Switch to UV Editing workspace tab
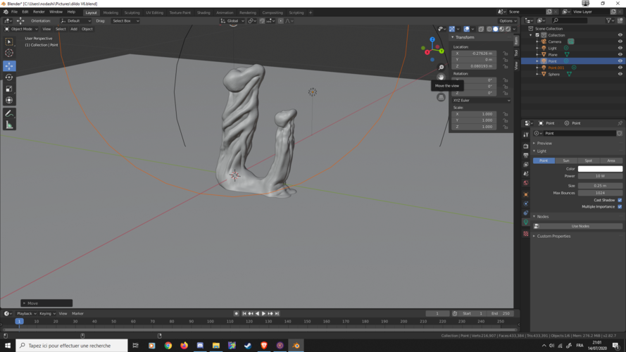Viewport: 626px width, 352px height. 154,13
